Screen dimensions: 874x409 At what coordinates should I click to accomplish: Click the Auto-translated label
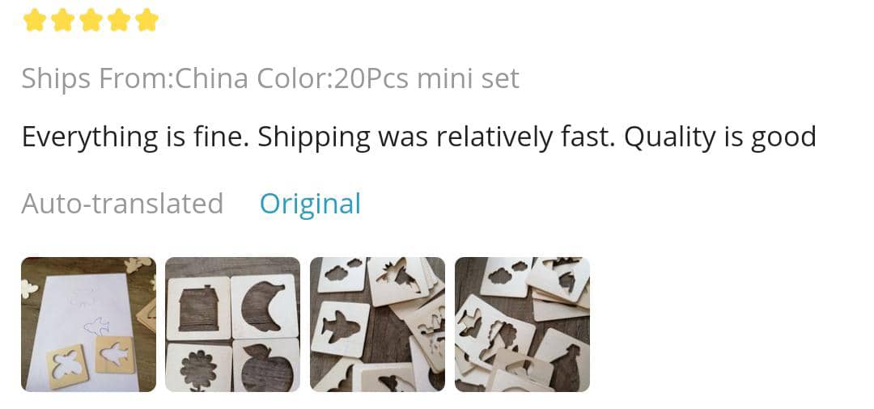click(x=122, y=204)
